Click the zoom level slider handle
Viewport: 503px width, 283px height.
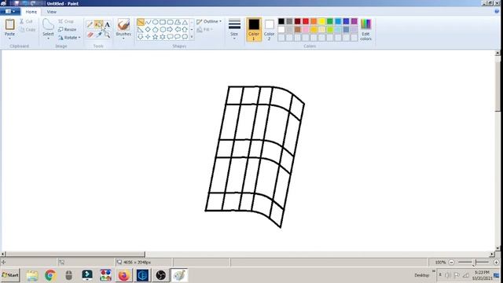474,263
